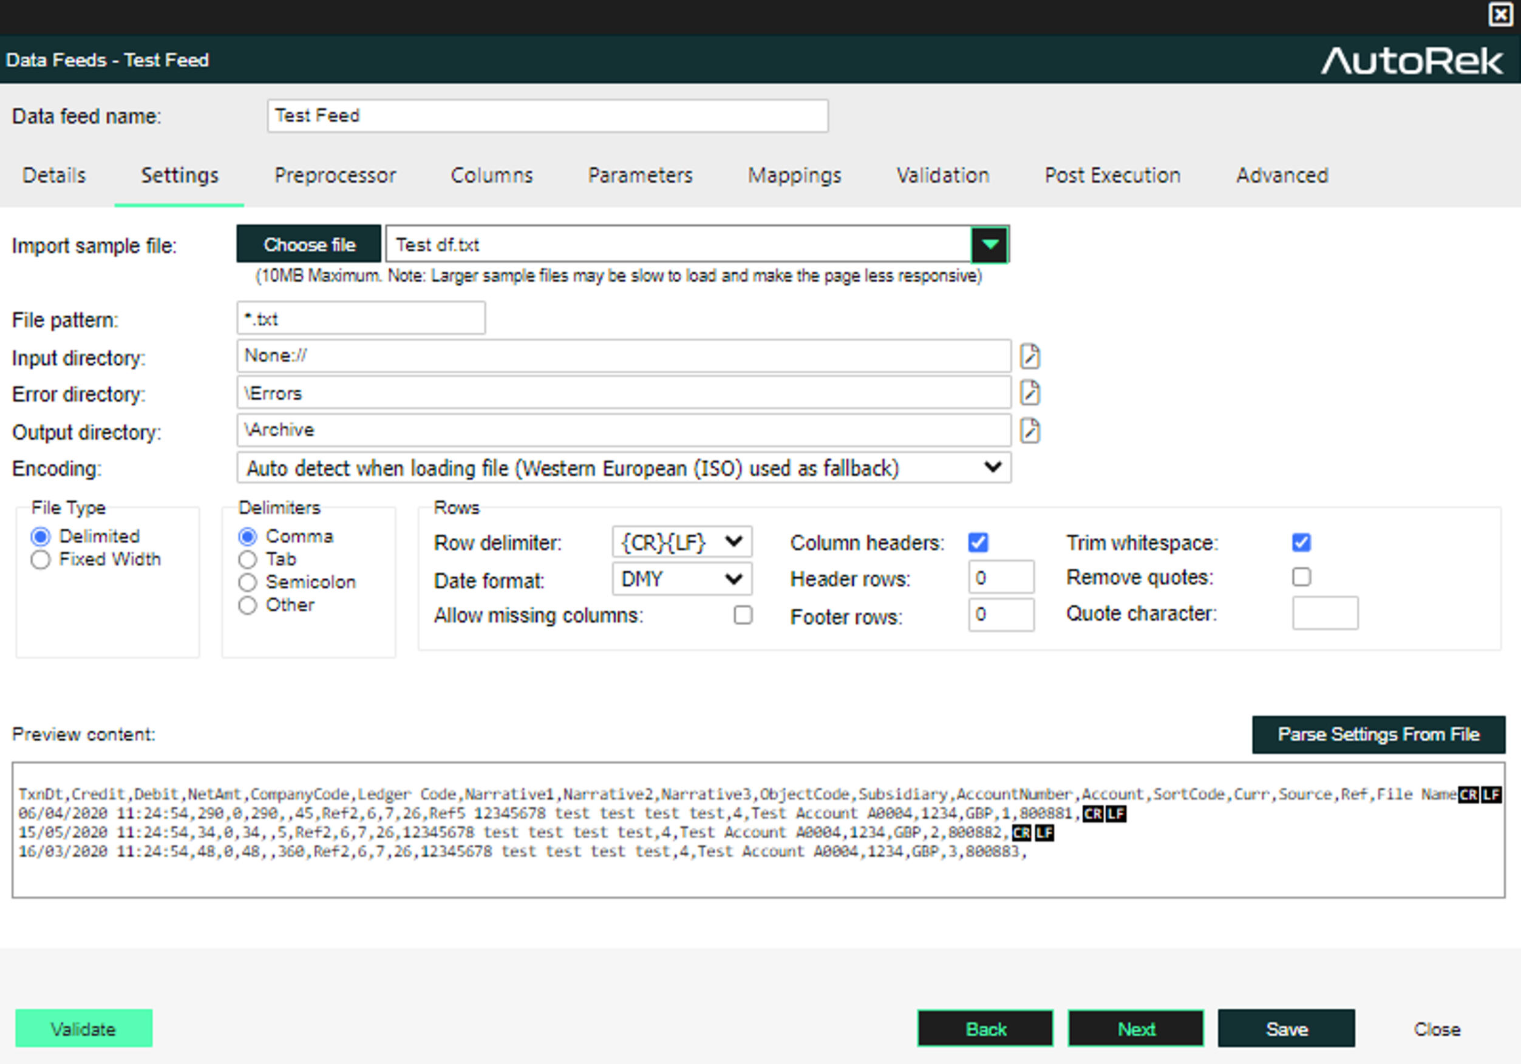Screen dimensions: 1521x1064
Task: Expand the Encoding dropdown
Action: tap(992, 467)
